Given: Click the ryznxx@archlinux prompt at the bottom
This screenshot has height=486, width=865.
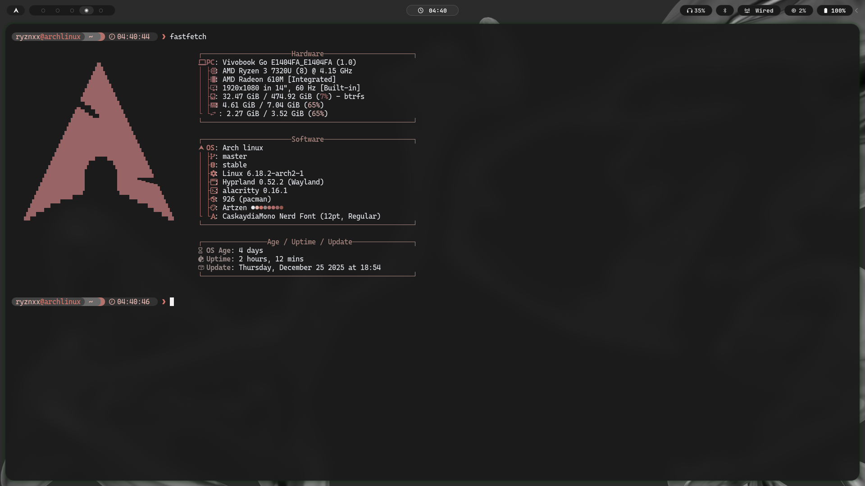Looking at the screenshot, I should coord(48,302).
